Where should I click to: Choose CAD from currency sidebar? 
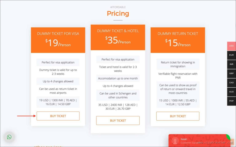232,83
